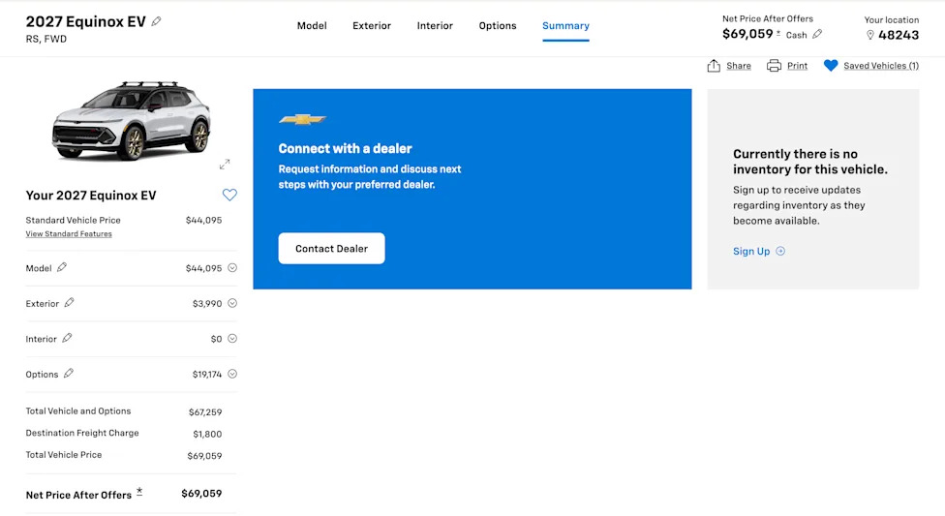The width and height of the screenshot is (945, 516).
Task: Click the Your 2027 Equinox EV heading
Action: coord(91,196)
